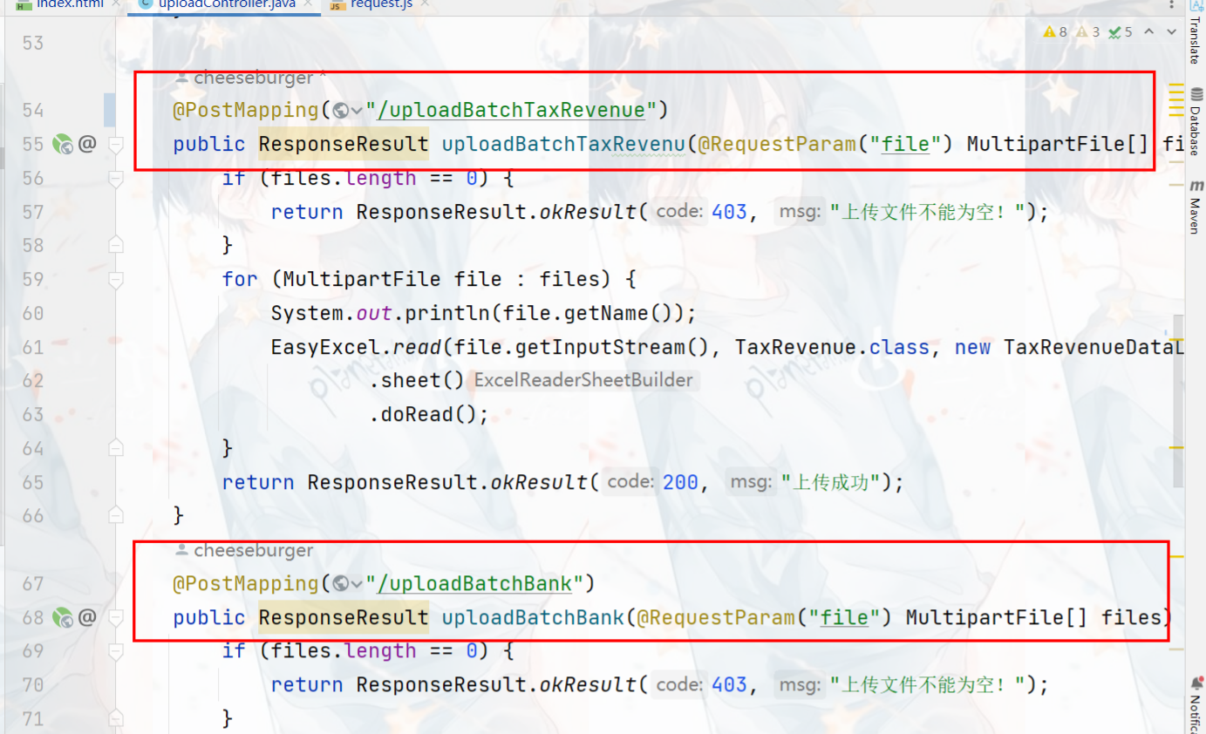
Task: Close the uploadController.java editor tab
Action: click(x=309, y=4)
